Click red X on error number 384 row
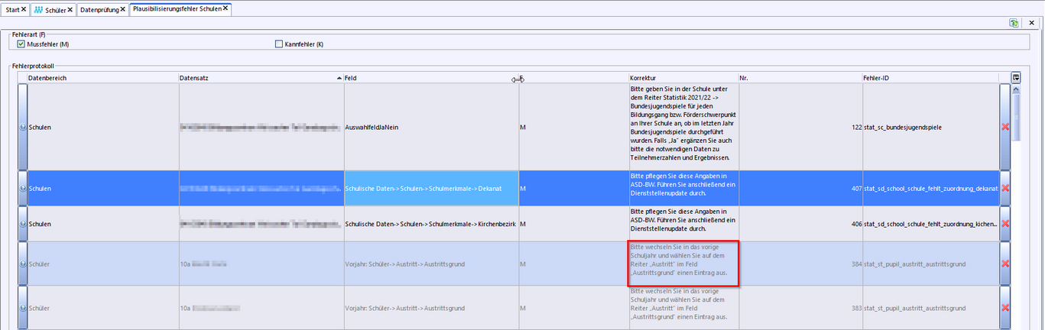Screen dimensions: 1045x330 coord(1005,264)
